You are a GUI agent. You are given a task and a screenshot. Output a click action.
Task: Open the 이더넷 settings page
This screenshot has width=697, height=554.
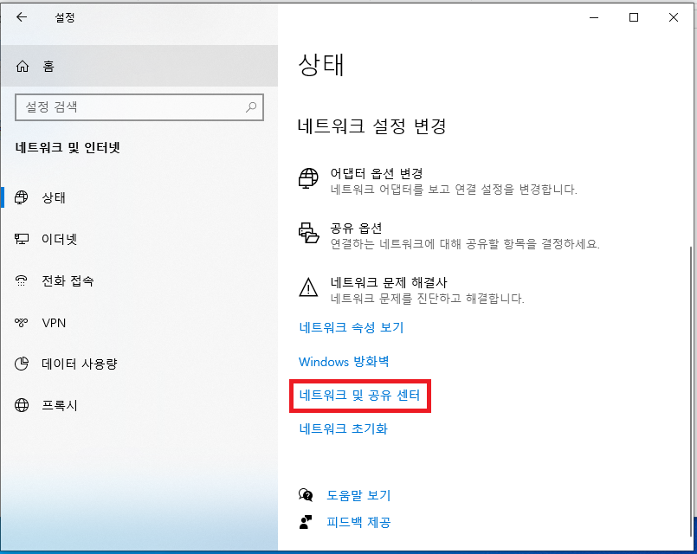pyautogui.click(x=139, y=239)
